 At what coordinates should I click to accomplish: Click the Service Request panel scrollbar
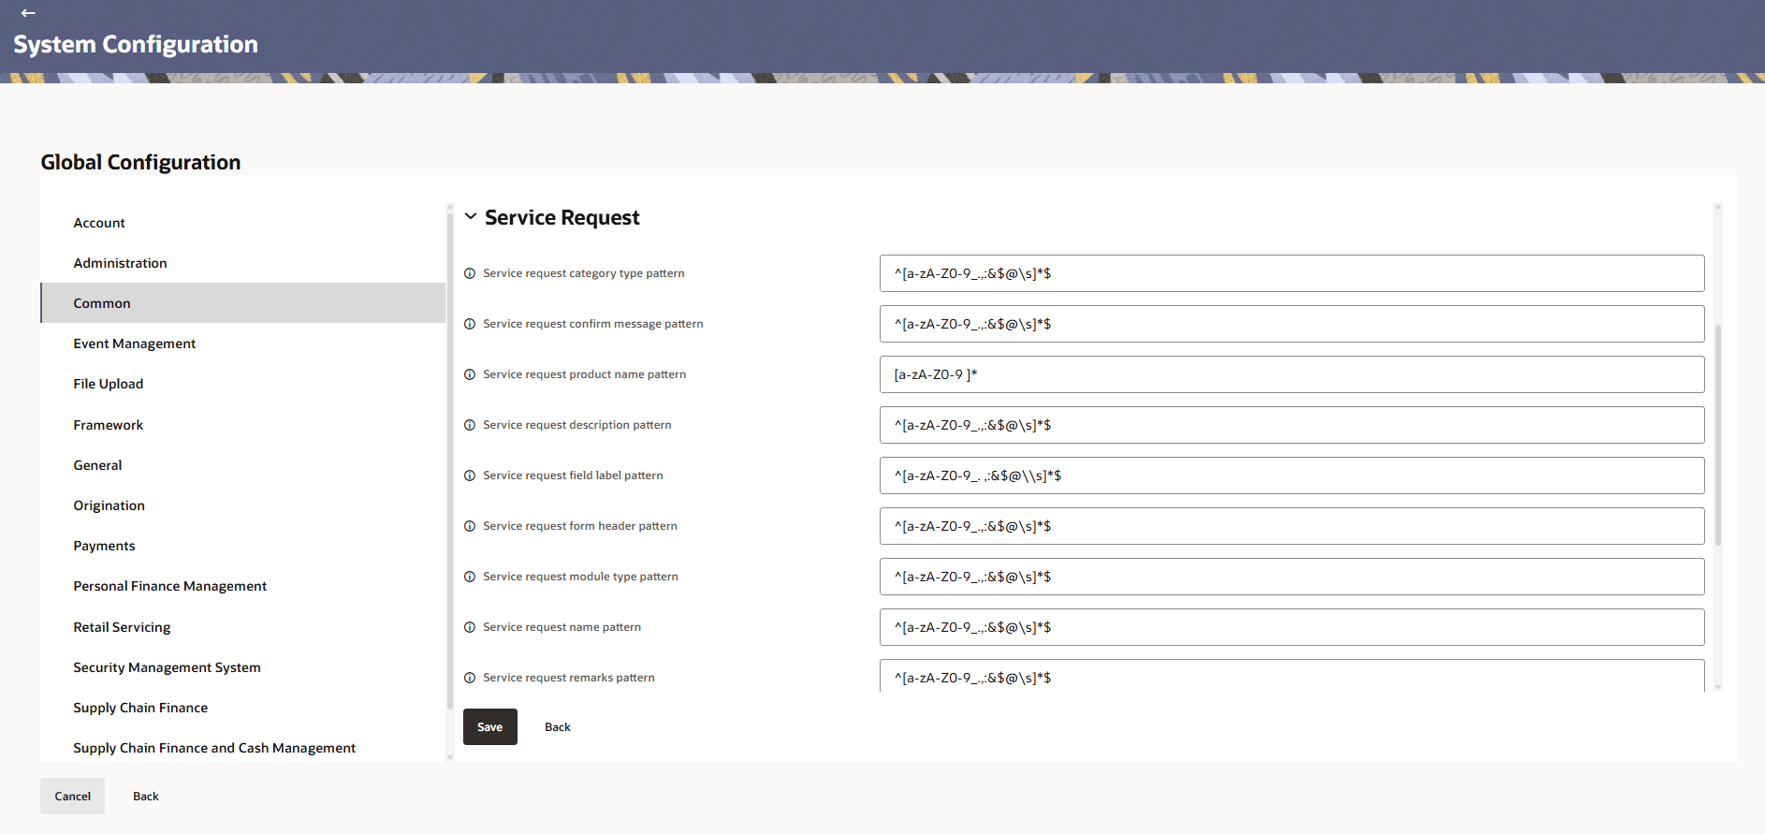pyautogui.click(x=1718, y=435)
